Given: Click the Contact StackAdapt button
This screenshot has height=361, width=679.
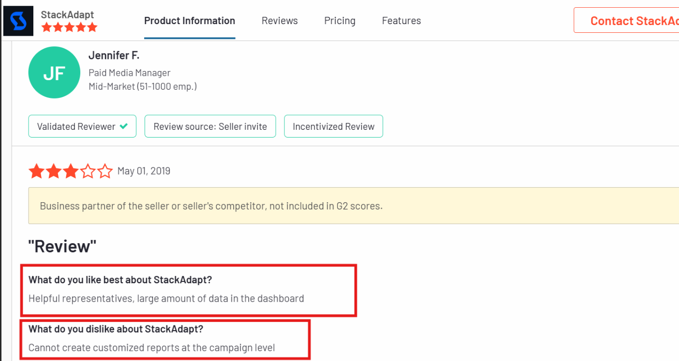Looking at the screenshot, I should click(626, 20).
